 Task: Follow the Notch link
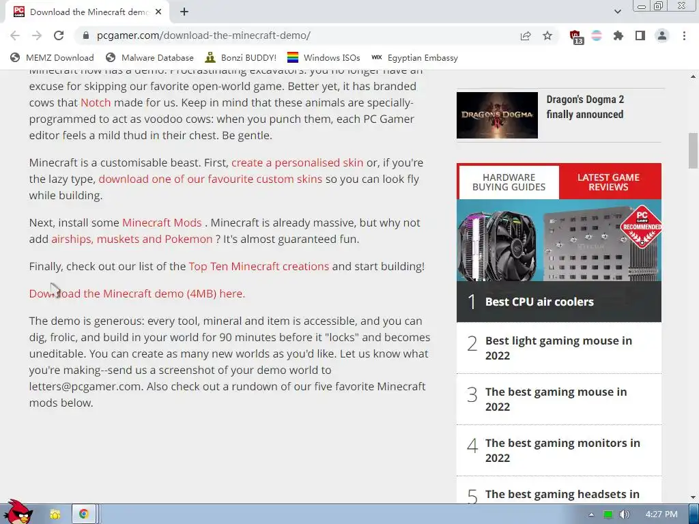(96, 102)
